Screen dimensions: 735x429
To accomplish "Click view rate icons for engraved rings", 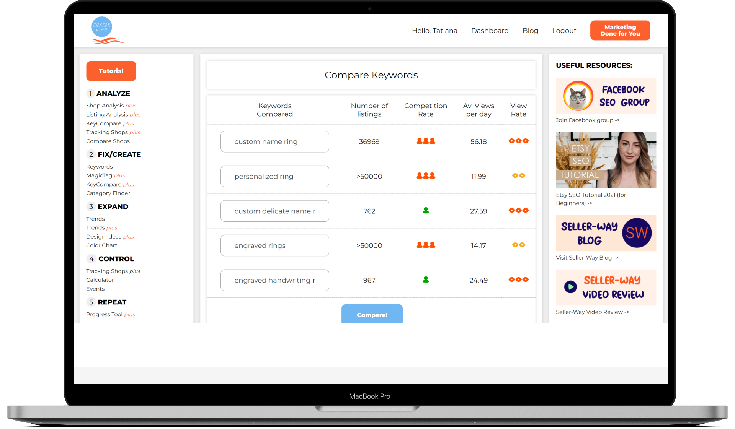I will (518, 245).
